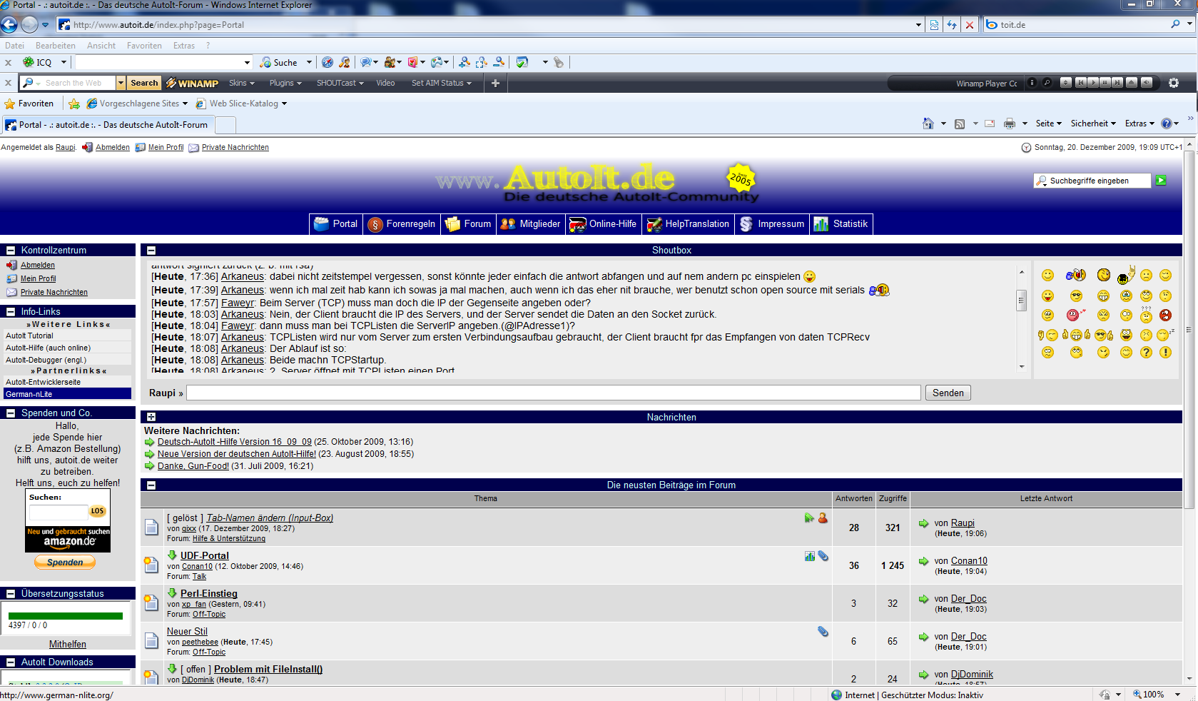Viewport: 1198px width, 701px height.
Task: Collapse the Kontrollzentrum sidebar box
Action: tap(11, 251)
